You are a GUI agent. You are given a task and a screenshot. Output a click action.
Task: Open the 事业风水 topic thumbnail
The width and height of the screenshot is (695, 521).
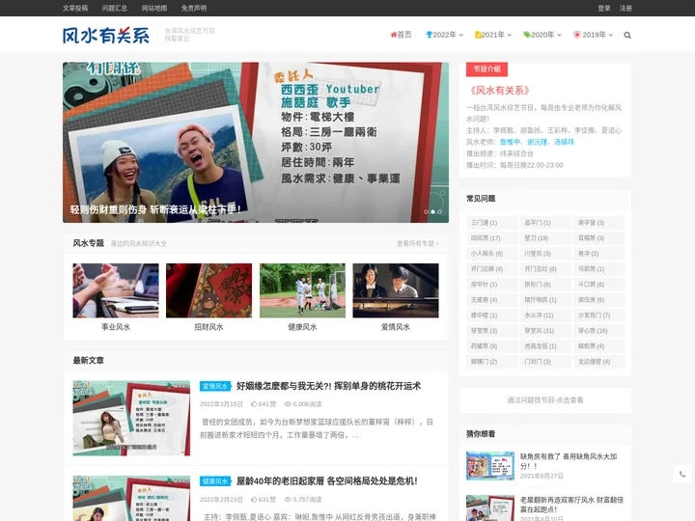116,290
